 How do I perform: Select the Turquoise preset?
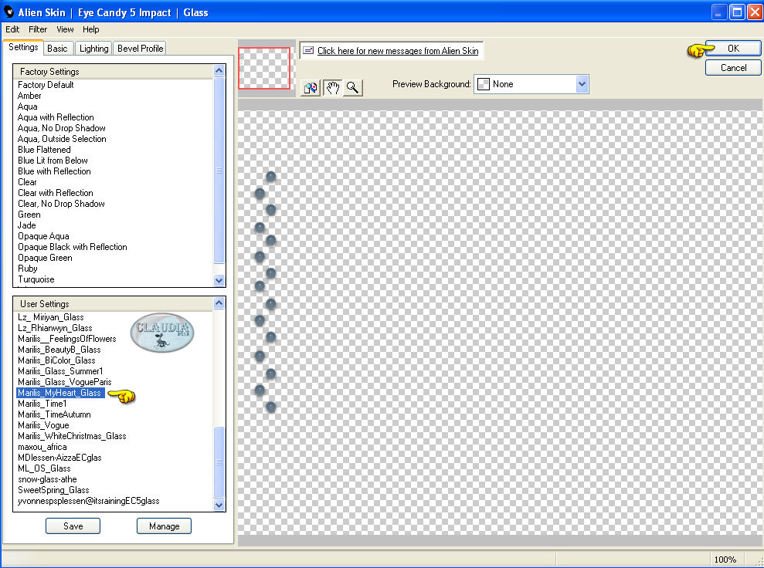(x=36, y=279)
